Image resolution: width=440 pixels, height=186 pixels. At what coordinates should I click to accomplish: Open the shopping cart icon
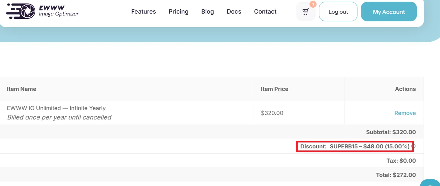coord(306,12)
